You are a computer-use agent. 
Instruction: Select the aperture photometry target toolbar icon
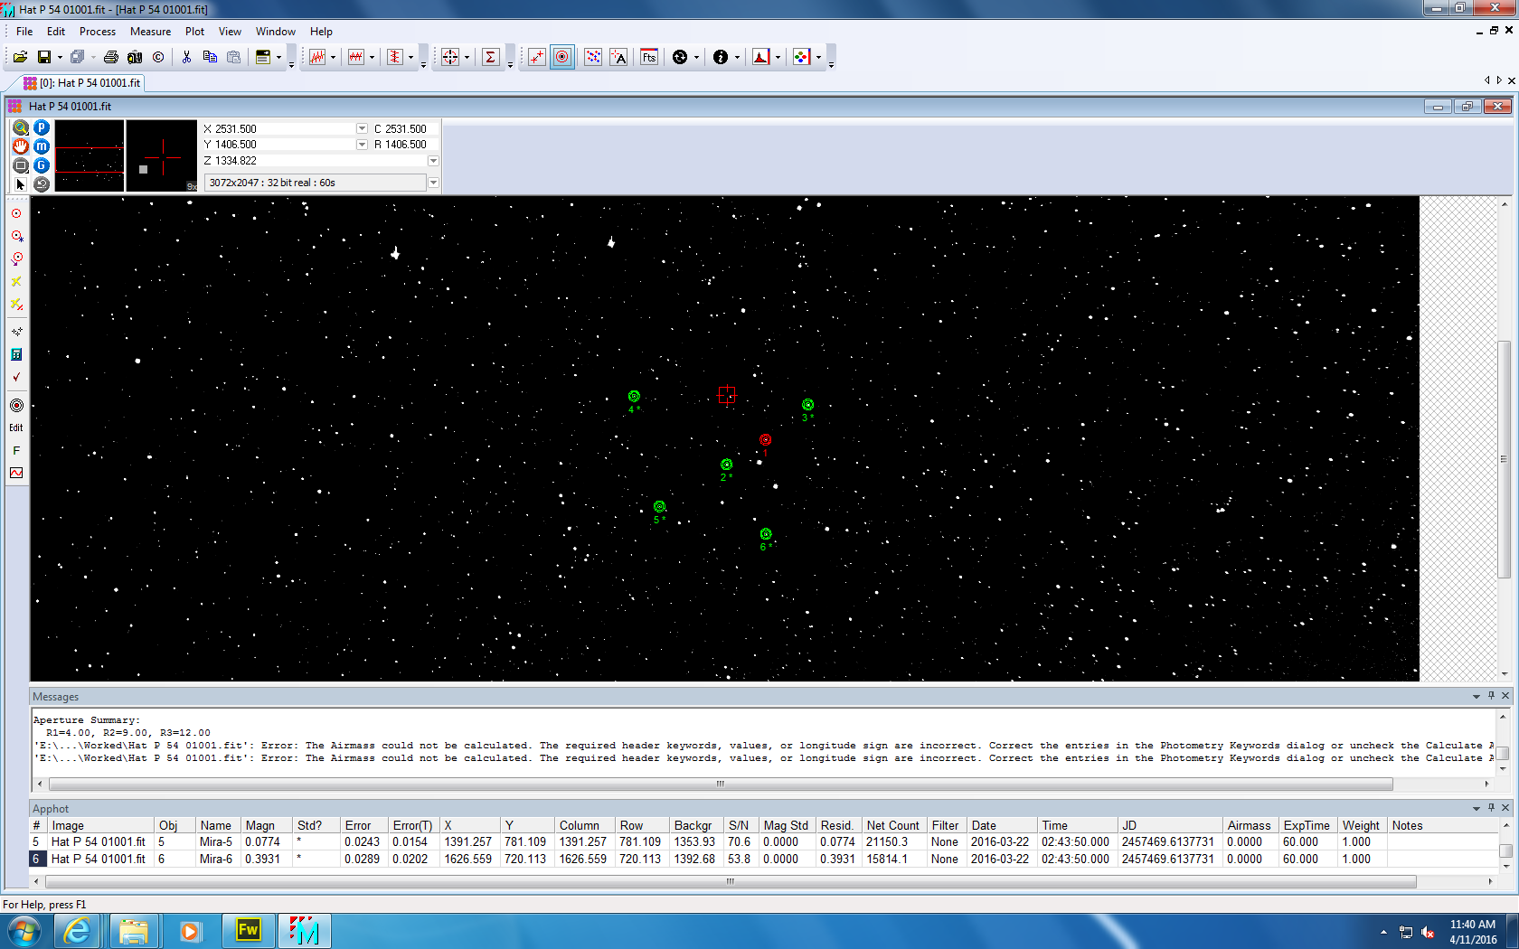click(x=562, y=57)
